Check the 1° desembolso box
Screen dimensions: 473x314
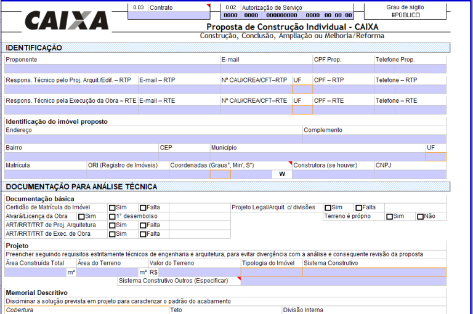(112, 217)
